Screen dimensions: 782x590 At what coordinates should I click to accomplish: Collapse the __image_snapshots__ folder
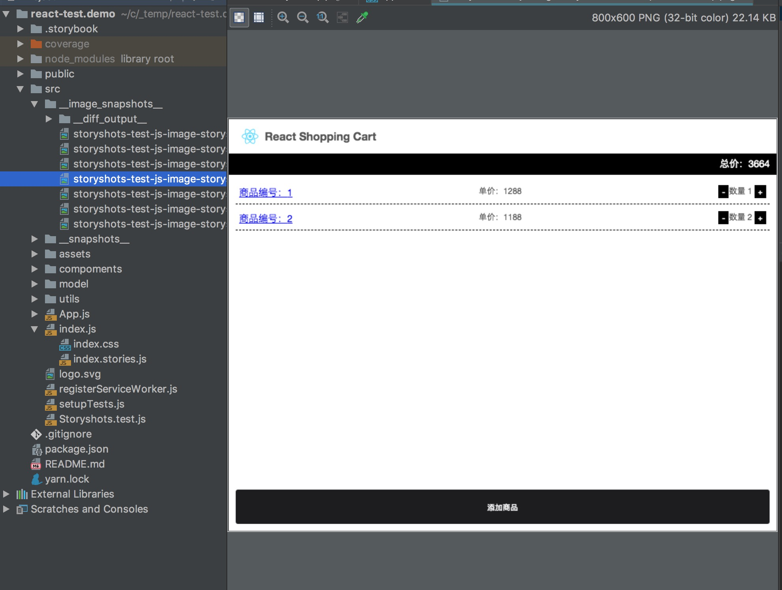click(34, 104)
